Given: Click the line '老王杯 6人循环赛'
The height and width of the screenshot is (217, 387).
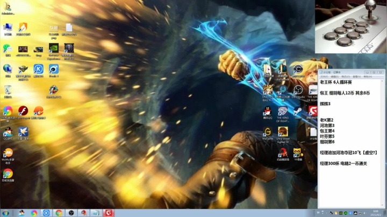Looking at the screenshot, I should pos(335,82).
